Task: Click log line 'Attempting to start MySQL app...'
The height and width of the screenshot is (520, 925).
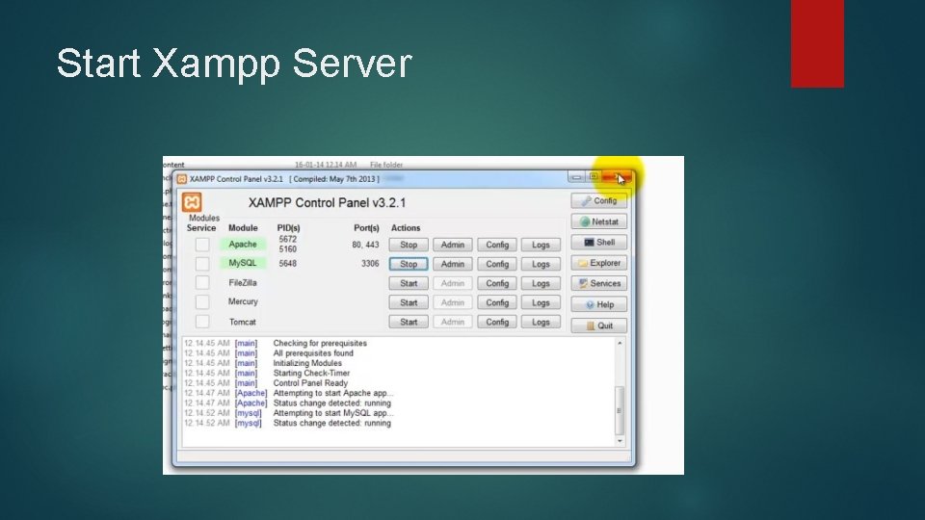Action: tap(332, 413)
